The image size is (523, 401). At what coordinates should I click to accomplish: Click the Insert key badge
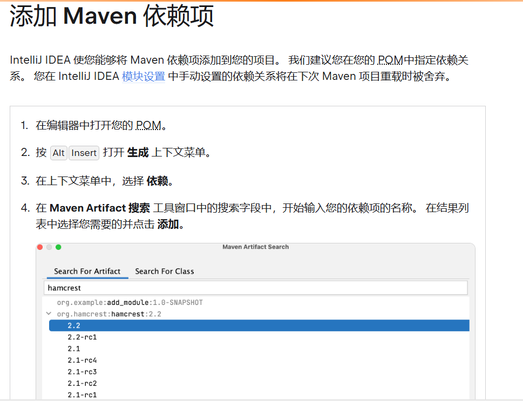(x=84, y=153)
